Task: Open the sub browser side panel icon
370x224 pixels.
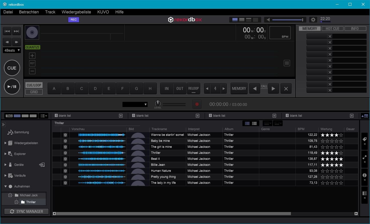Action: point(364,195)
